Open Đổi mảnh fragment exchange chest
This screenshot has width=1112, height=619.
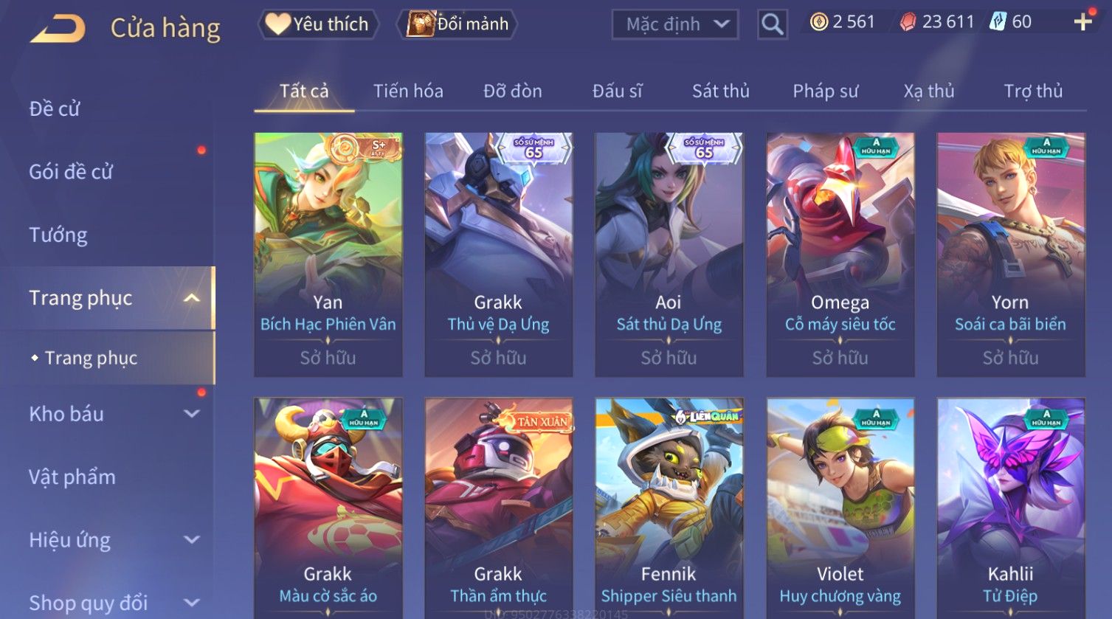(x=457, y=24)
